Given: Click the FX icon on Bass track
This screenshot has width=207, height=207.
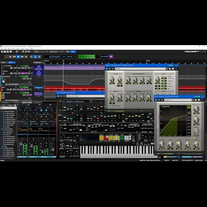Looking at the screenshot, I should coord(25,89).
